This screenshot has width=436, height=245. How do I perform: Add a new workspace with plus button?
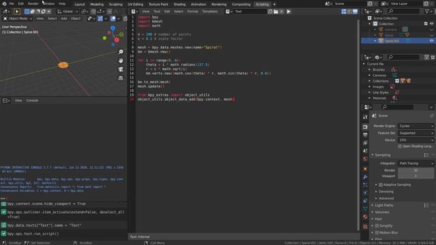(274, 4)
